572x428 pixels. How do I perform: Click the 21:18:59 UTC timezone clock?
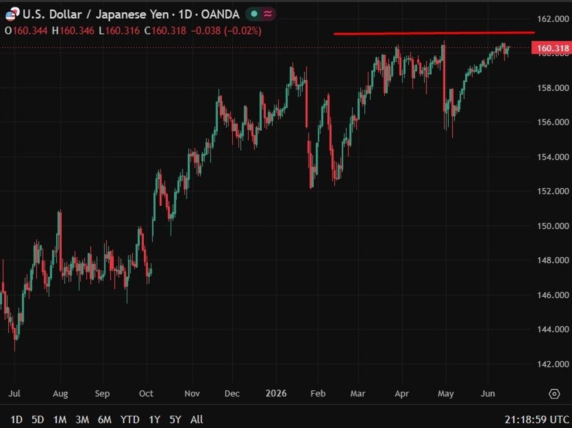click(x=537, y=420)
